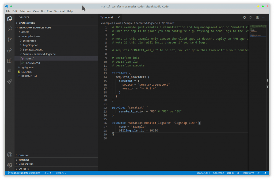The width and height of the screenshot is (274, 180).
Task: Open the Source Control view
Action: tap(10, 39)
